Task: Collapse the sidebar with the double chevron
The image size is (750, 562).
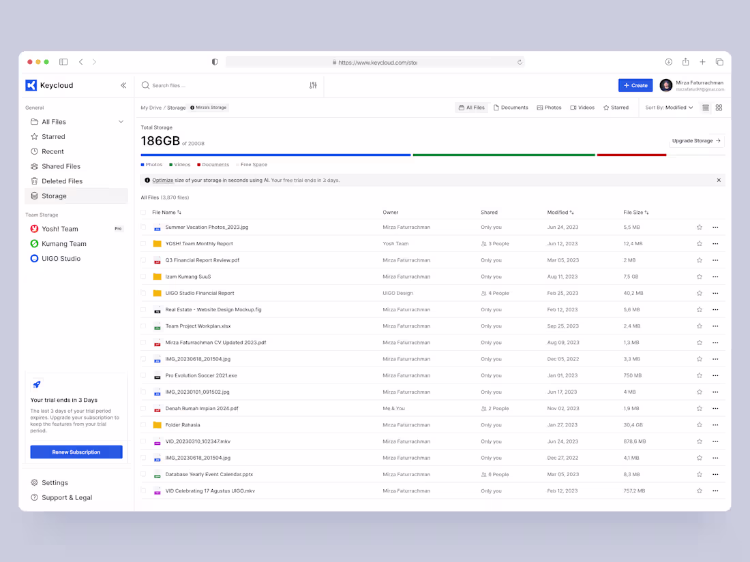Action: [123, 85]
